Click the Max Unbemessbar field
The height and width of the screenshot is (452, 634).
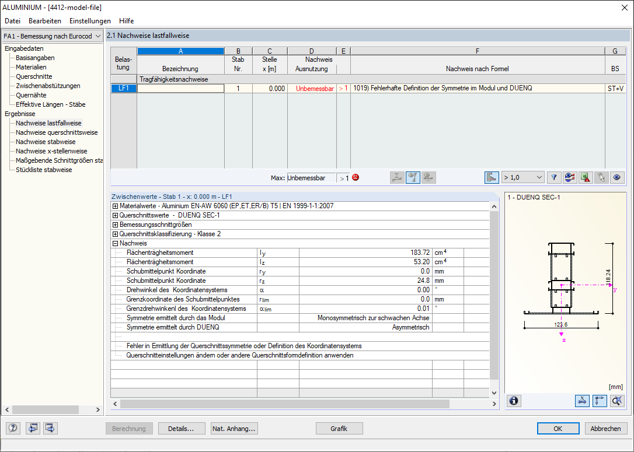pyautogui.click(x=311, y=178)
